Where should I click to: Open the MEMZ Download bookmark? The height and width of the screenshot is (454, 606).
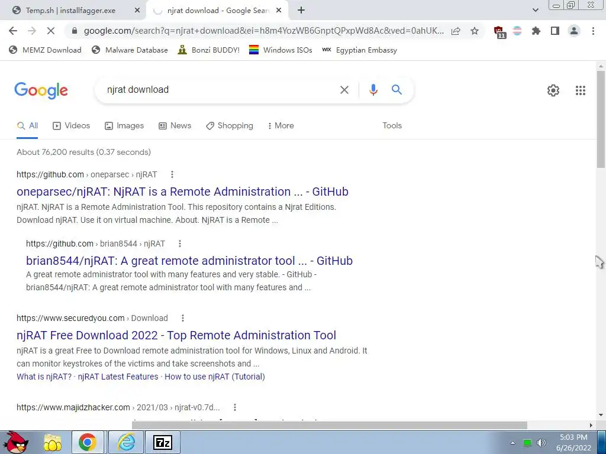tap(45, 50)
